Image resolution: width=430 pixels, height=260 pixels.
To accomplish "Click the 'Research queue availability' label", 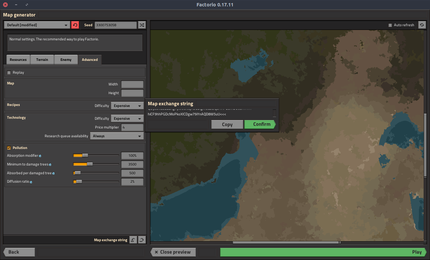I will coord(66,136).
